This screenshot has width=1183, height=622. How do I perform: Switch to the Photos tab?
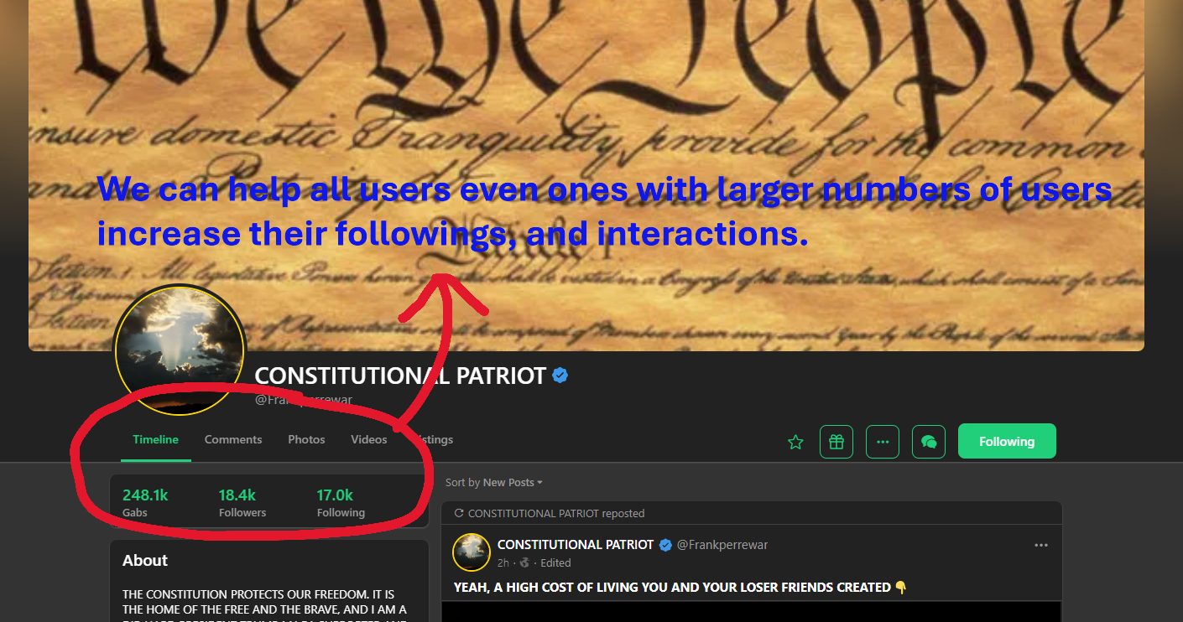click(306, 439)
